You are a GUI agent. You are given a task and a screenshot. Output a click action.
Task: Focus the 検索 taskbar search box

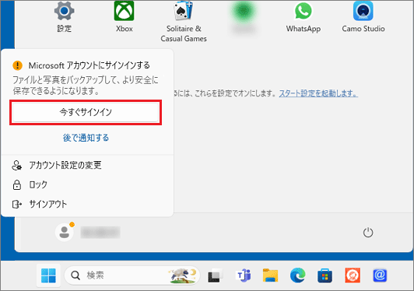tap(132, 275)
